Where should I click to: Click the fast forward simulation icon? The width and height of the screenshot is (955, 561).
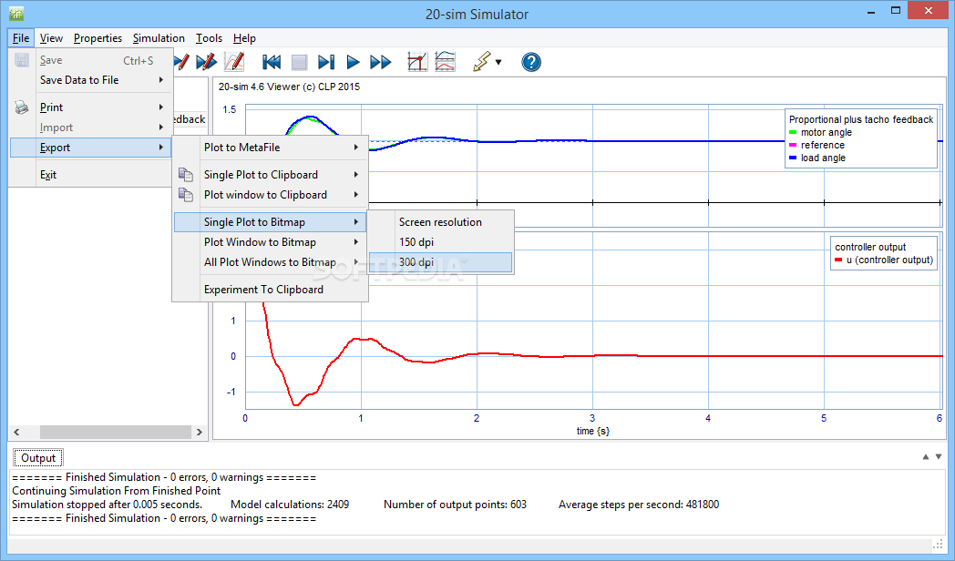pyautogui.click(x=381, y=61)
